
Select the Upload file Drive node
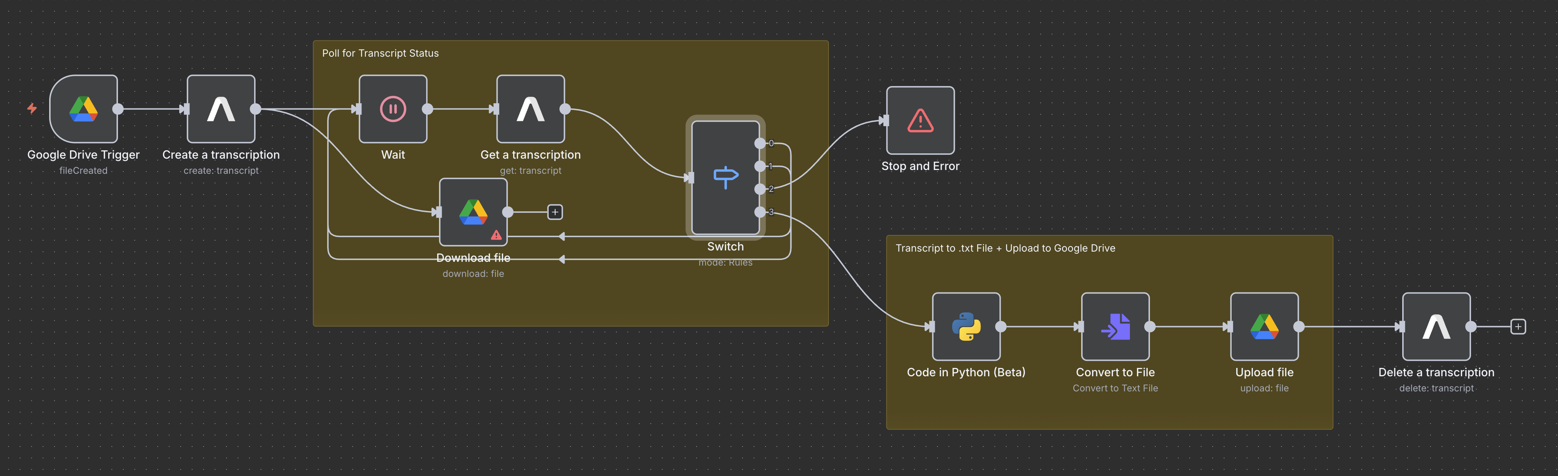coord(1264,327)
